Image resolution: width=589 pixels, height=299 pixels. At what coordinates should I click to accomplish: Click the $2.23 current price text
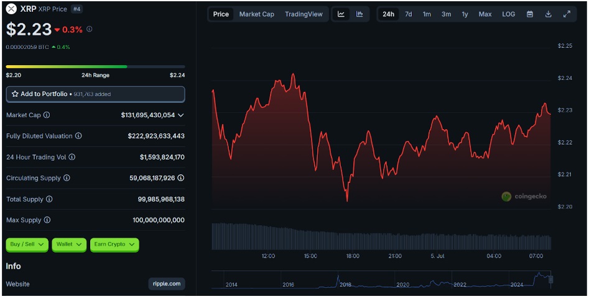point(29,29)
